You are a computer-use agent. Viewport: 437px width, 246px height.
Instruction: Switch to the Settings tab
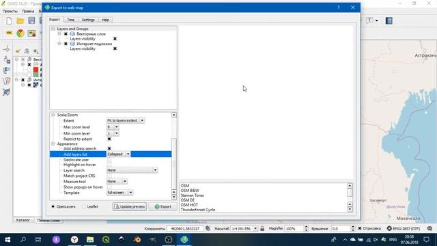(x=88, y=20)
